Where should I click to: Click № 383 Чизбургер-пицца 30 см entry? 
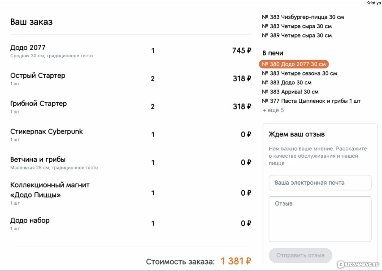303,17
